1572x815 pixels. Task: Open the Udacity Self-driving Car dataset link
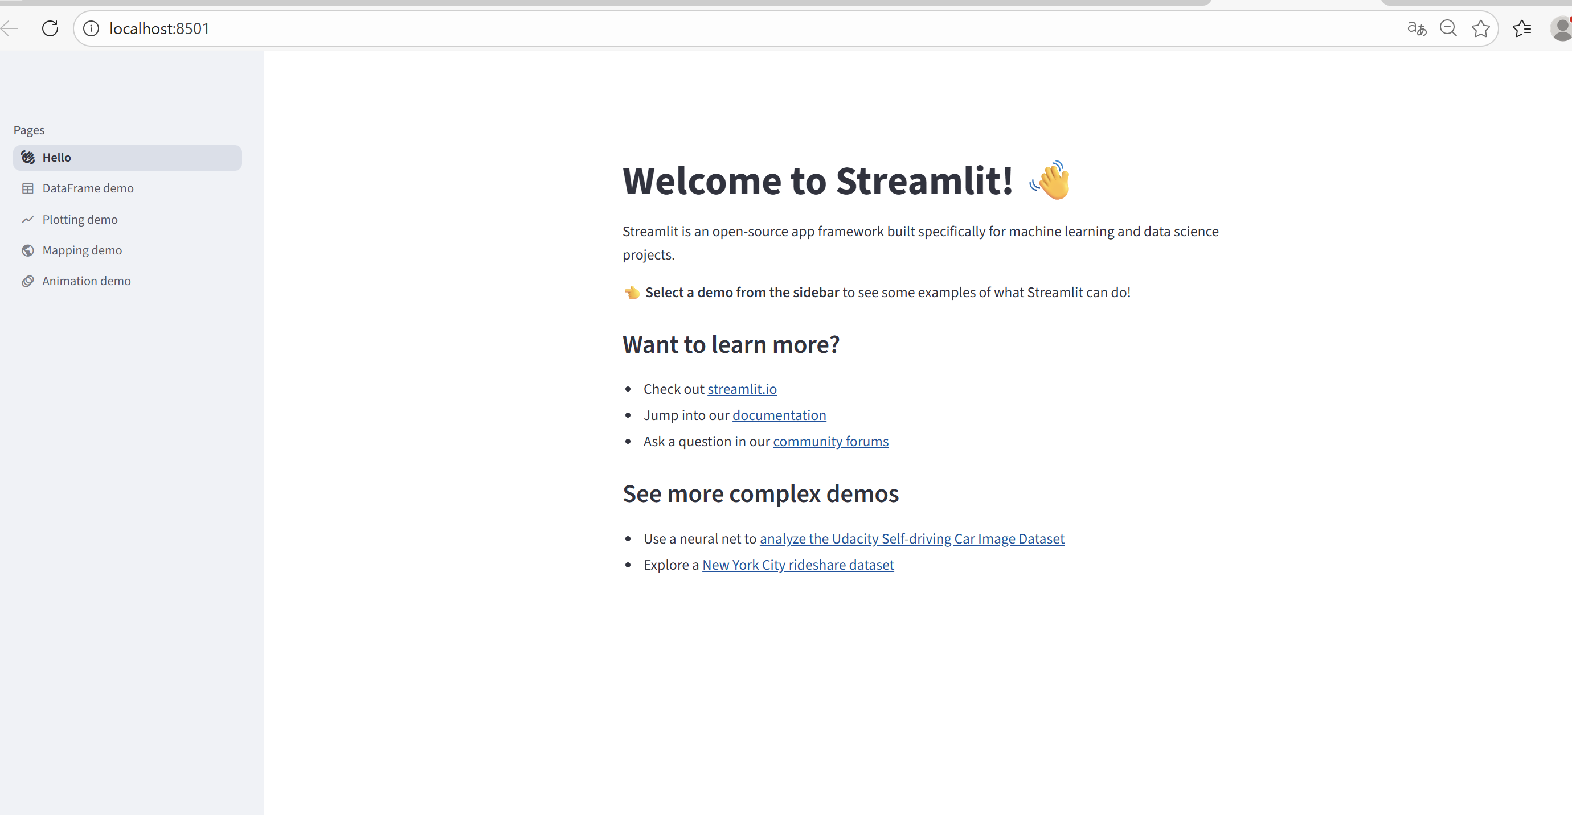(x=911, y=539)
